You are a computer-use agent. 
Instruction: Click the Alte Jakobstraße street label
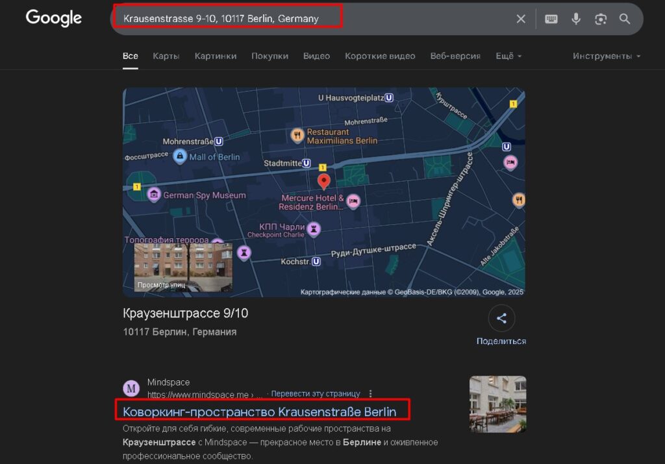point(499,246)
